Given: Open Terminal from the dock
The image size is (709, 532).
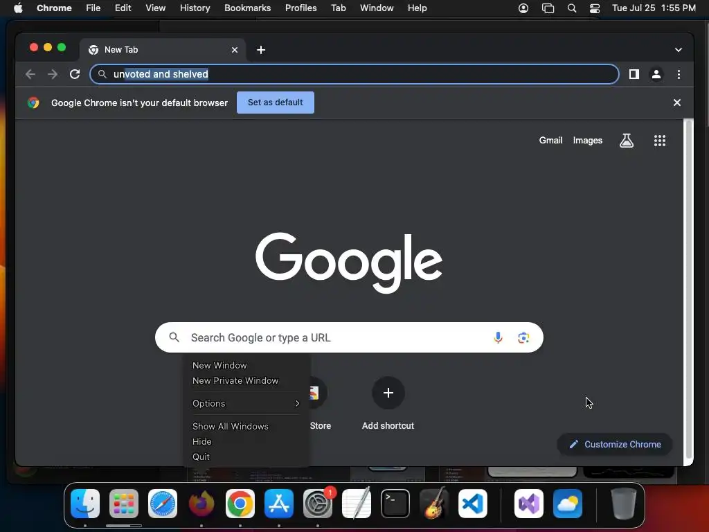Looking at the screenshot, I should 395,504.
